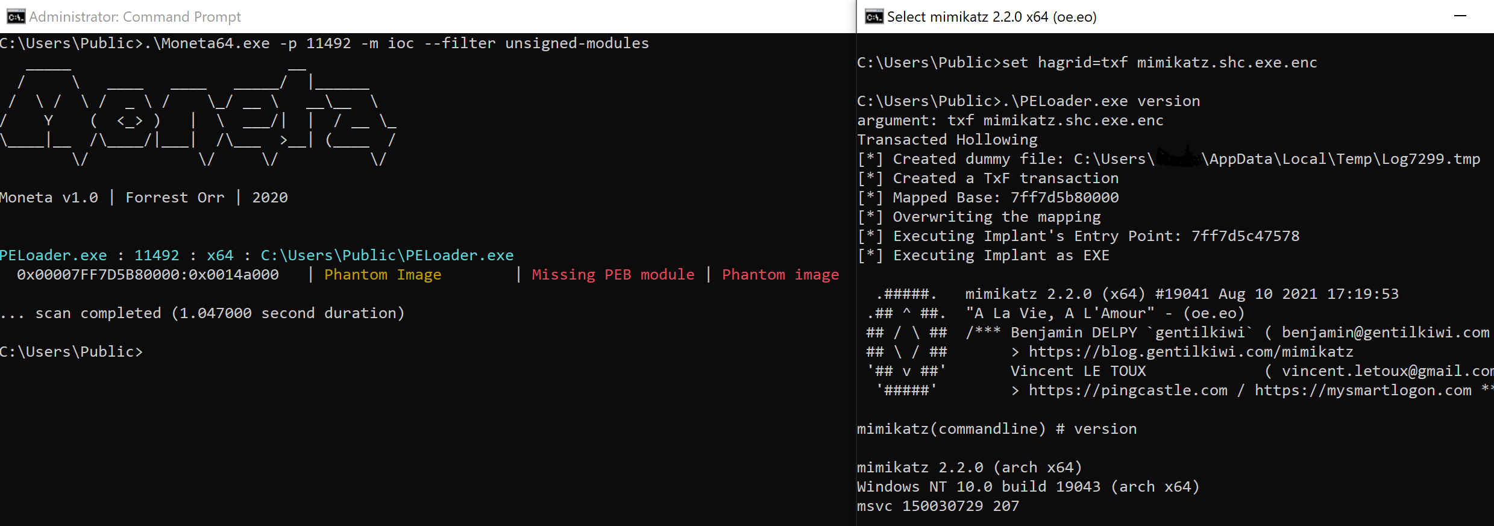Click the Created dummy file line
Screen dimensions: 1494x526
click(x=1169, y=159)
